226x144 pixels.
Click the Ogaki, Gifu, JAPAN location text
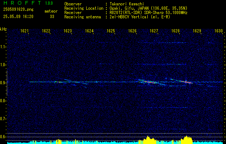click(148, 8)
